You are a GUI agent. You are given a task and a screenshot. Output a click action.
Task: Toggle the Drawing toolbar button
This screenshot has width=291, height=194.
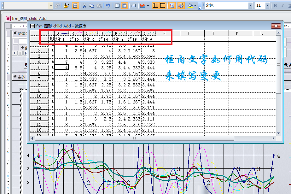[181, 6]
